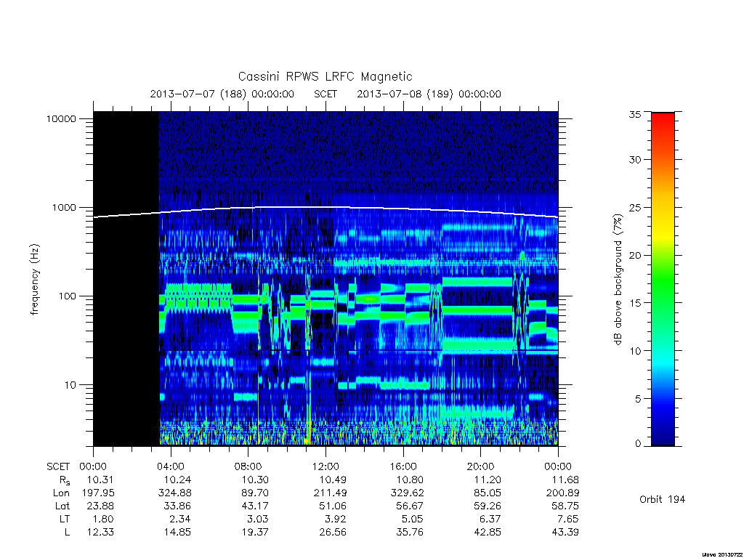Click the 20:00 time axis label
This screenshot has width=744, height=558.
tap(481, 466)
